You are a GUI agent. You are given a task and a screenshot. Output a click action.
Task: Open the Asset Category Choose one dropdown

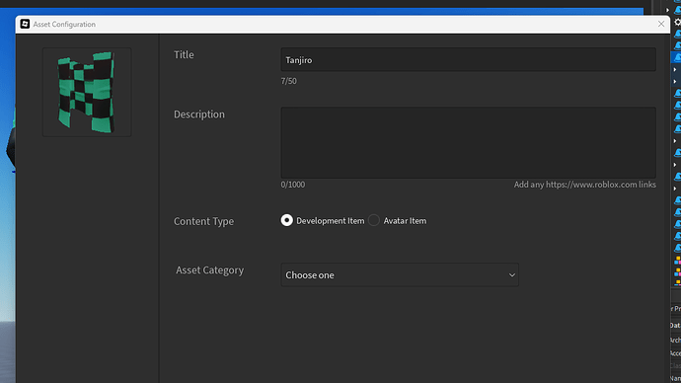click(x=400, y=274)
